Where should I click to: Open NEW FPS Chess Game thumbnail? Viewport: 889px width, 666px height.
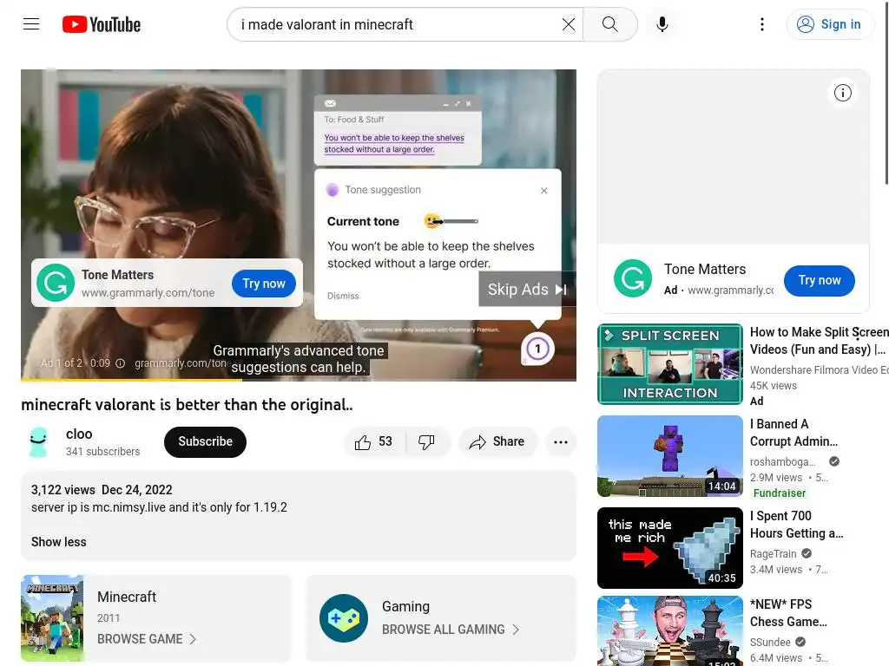click(x=670, y=631)
